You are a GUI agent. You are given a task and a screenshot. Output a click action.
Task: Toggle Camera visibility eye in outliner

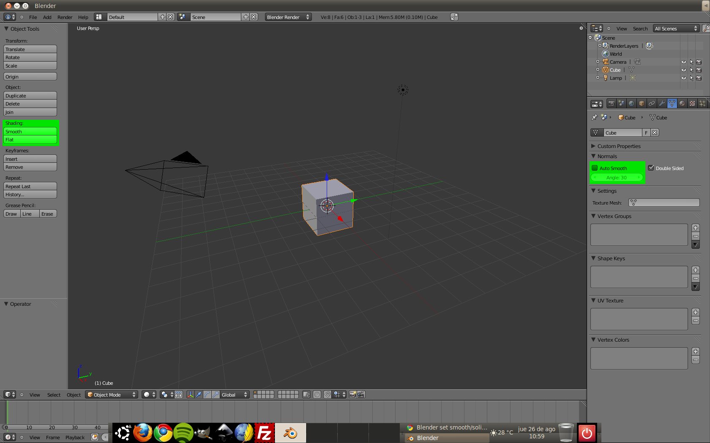click(x=683, y=62)
